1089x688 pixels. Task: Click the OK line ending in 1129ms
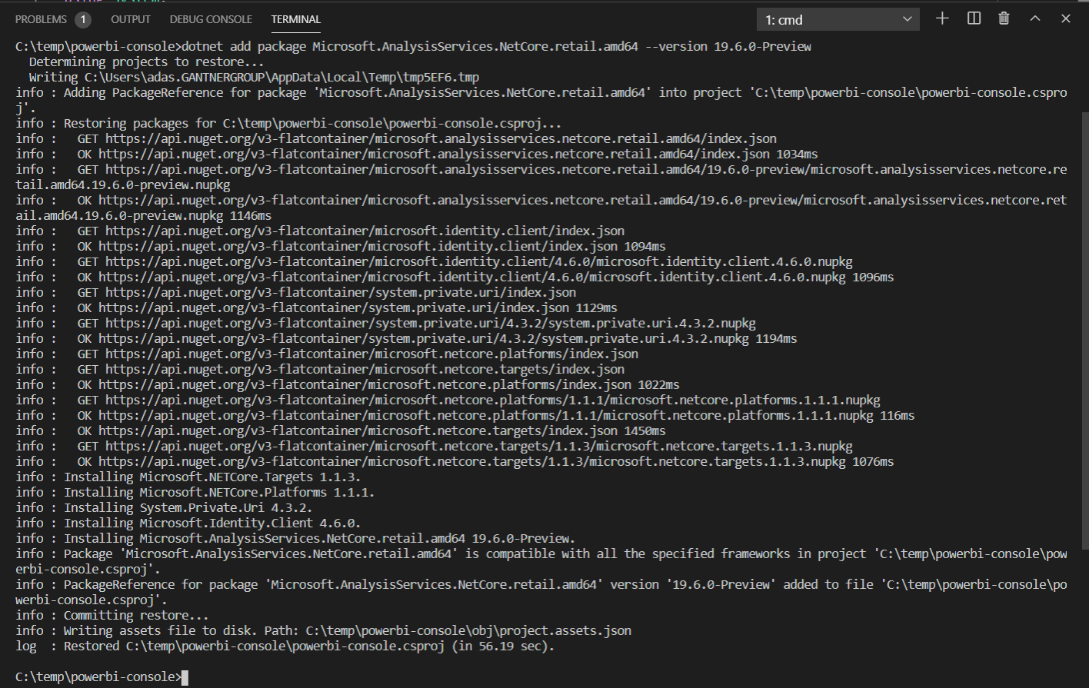pos(316,308)
